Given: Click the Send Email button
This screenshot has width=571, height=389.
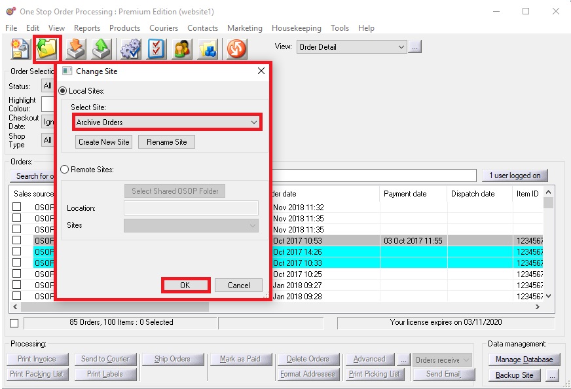Looking at the screenshot, I should tap(443, 374).
